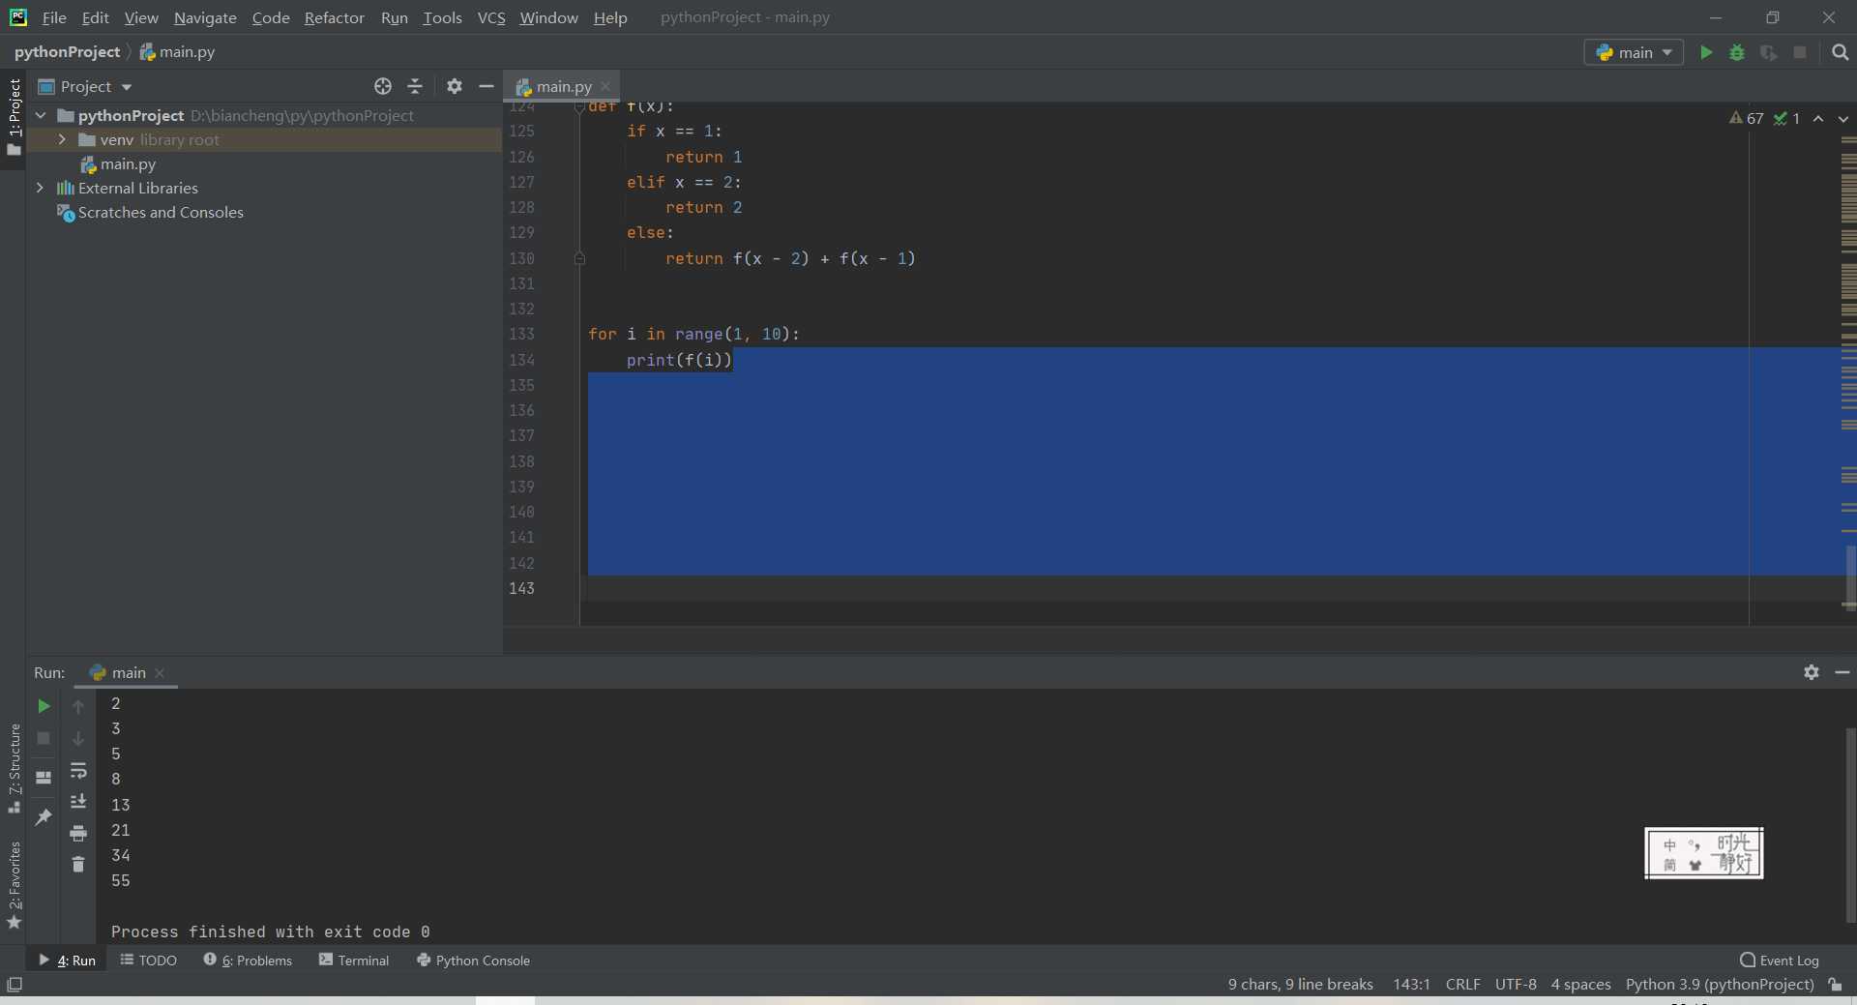Run with coverage icon in toolbar
Image resolution: width=1857 pixels, height=1005 pixels.
pyautogui.click(x=1768, y=52)
